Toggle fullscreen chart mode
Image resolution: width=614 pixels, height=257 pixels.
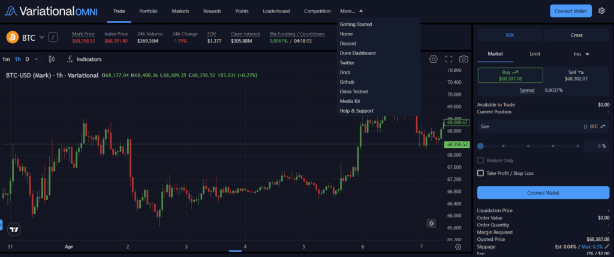pos(449,59)
